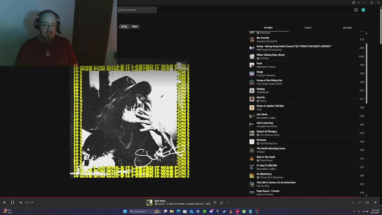This screenshot has width=382, height=215.
Task: Skip to the next track
Action: (x=21, y=202)
